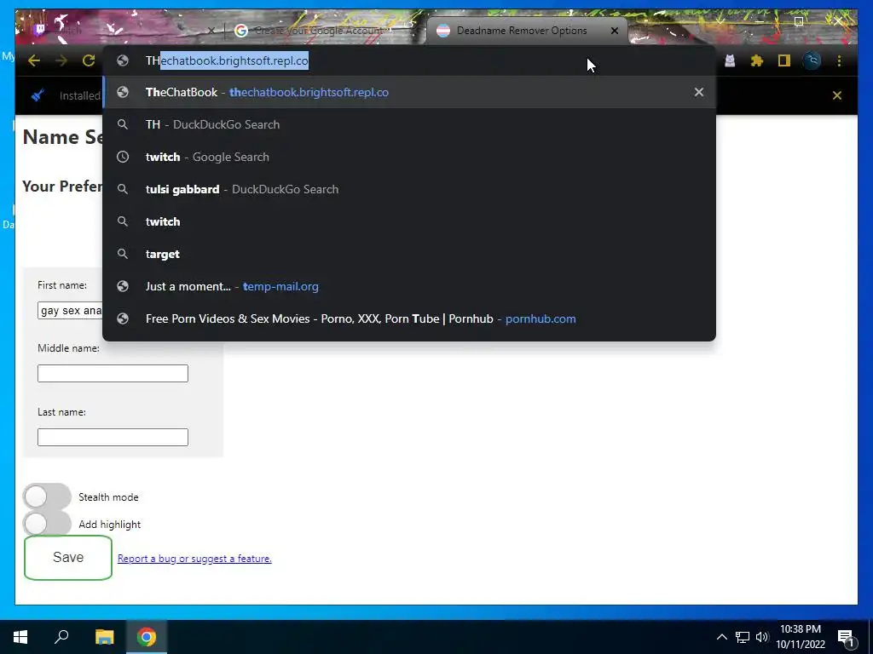873x654 pixels.
Task: Toggle the Stealth mode switch
Action: click(x=48, y=496)
